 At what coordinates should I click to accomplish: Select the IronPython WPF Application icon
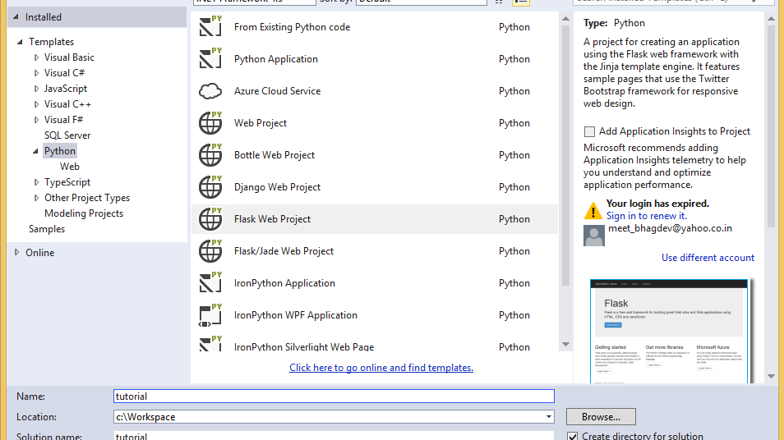click(x=210, y=315)
